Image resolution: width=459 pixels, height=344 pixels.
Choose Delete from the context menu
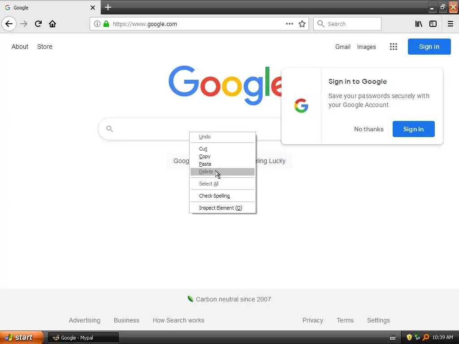tap(222, 172)
